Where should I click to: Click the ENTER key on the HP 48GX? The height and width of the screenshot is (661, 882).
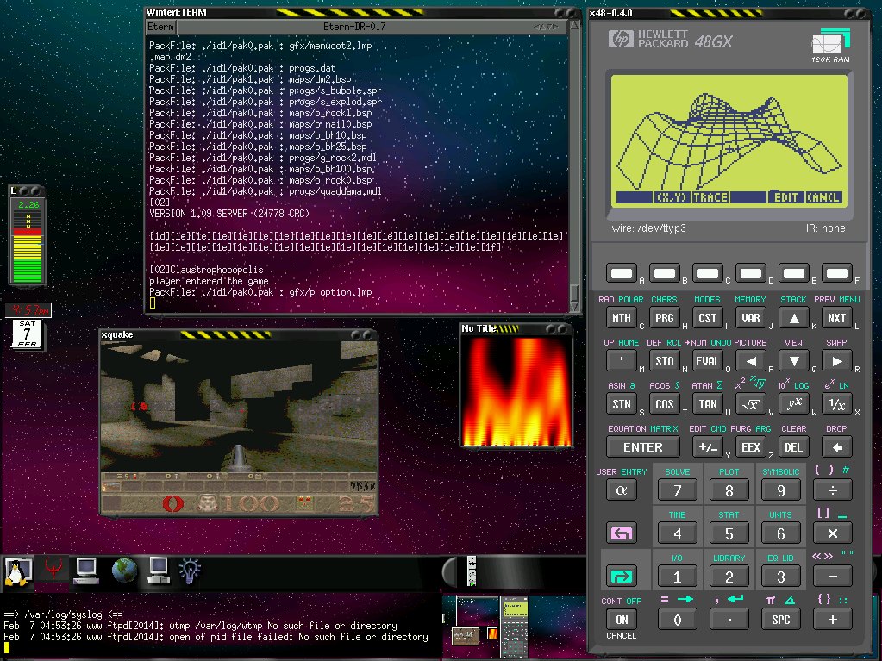point(643,447)
